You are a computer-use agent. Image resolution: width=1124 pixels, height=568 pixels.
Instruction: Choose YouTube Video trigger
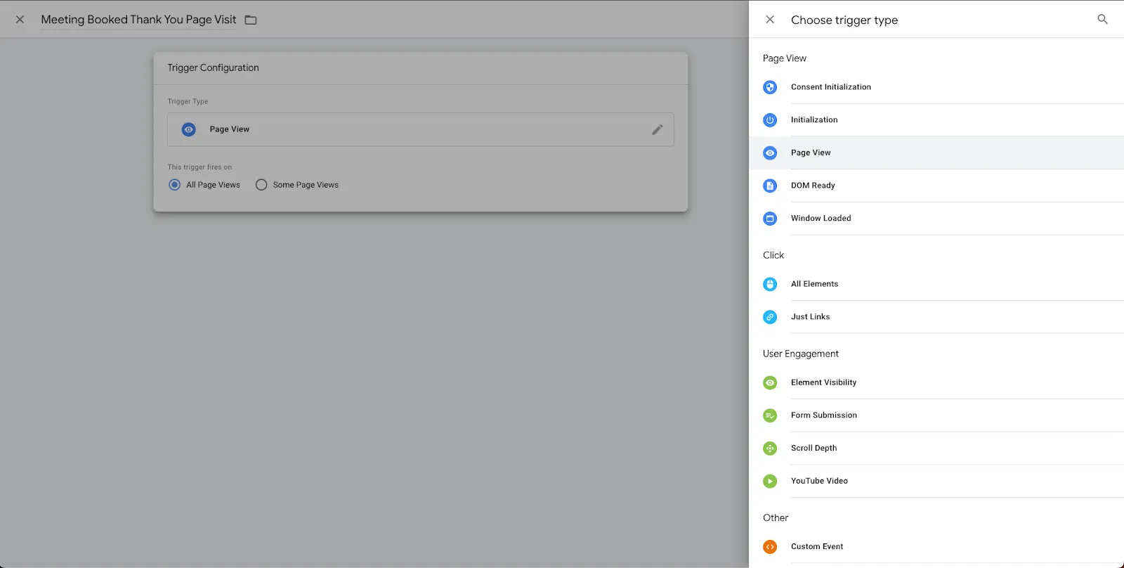click(936, 481)
